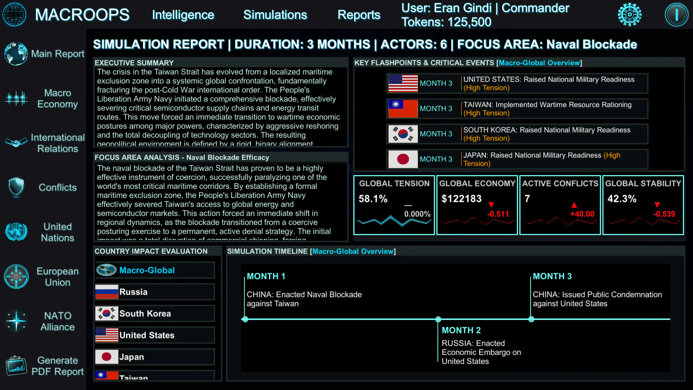The width and height of the screenshot is (693, 390).
Task: Click the Month 2 timeline marker dot
Action: [x=438, y=319]
